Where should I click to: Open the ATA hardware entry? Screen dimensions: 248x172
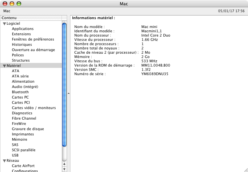pos(16,71)
